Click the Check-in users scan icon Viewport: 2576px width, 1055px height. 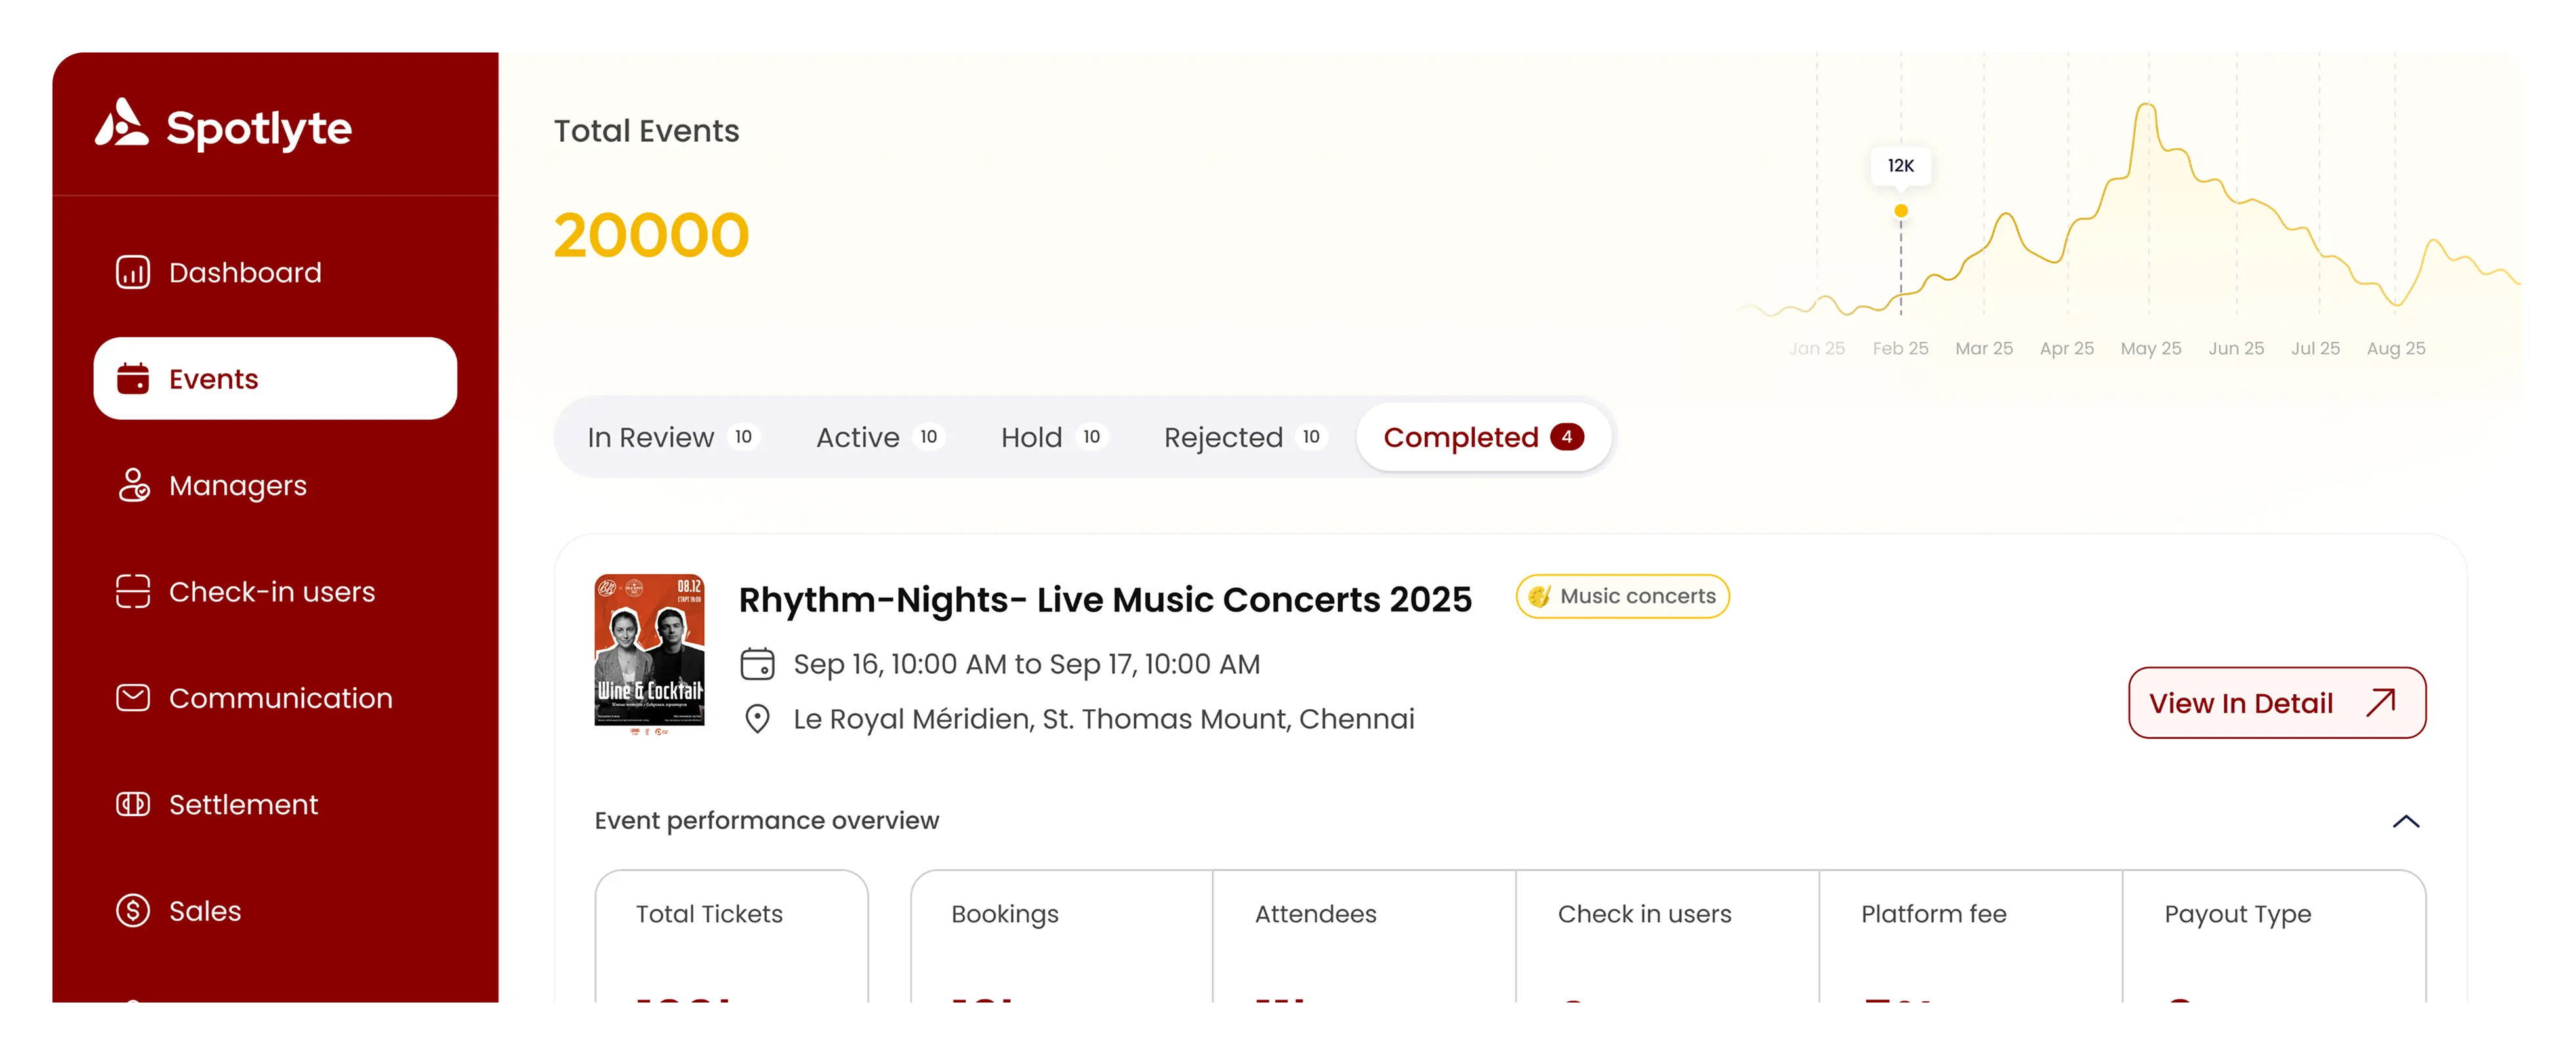[133, 591]
